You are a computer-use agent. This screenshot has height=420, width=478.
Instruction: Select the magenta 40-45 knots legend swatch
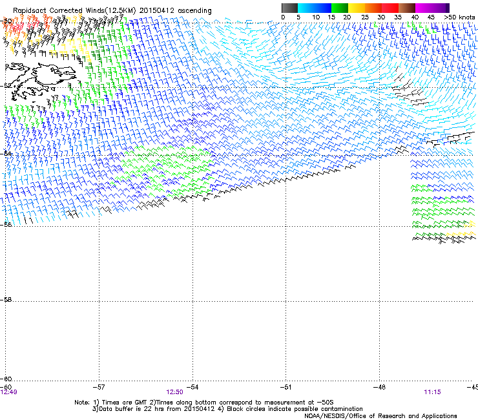[424, 8]
